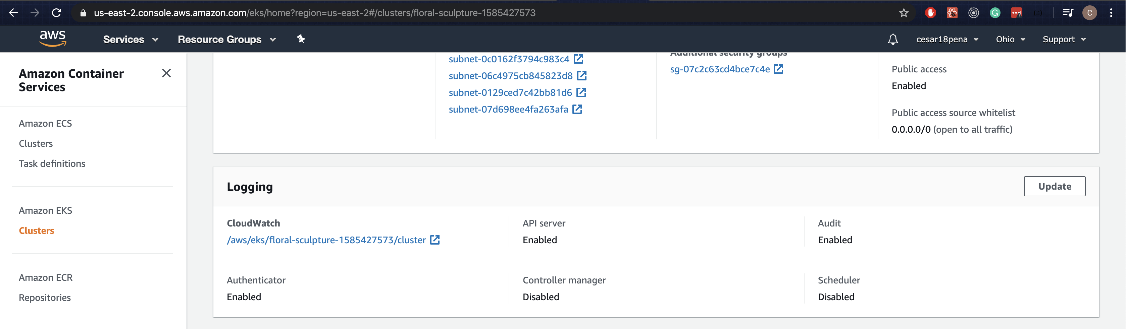Open subnet-0129ced7c42bb81d6 link

pos(510,92)
